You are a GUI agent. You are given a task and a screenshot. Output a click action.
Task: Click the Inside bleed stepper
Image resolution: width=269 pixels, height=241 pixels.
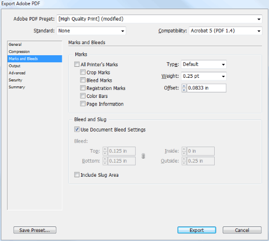click(184, 151)
